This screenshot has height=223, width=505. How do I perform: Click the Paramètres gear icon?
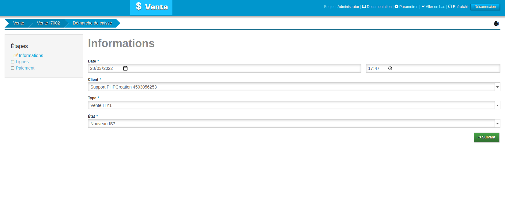coord(396,6)
